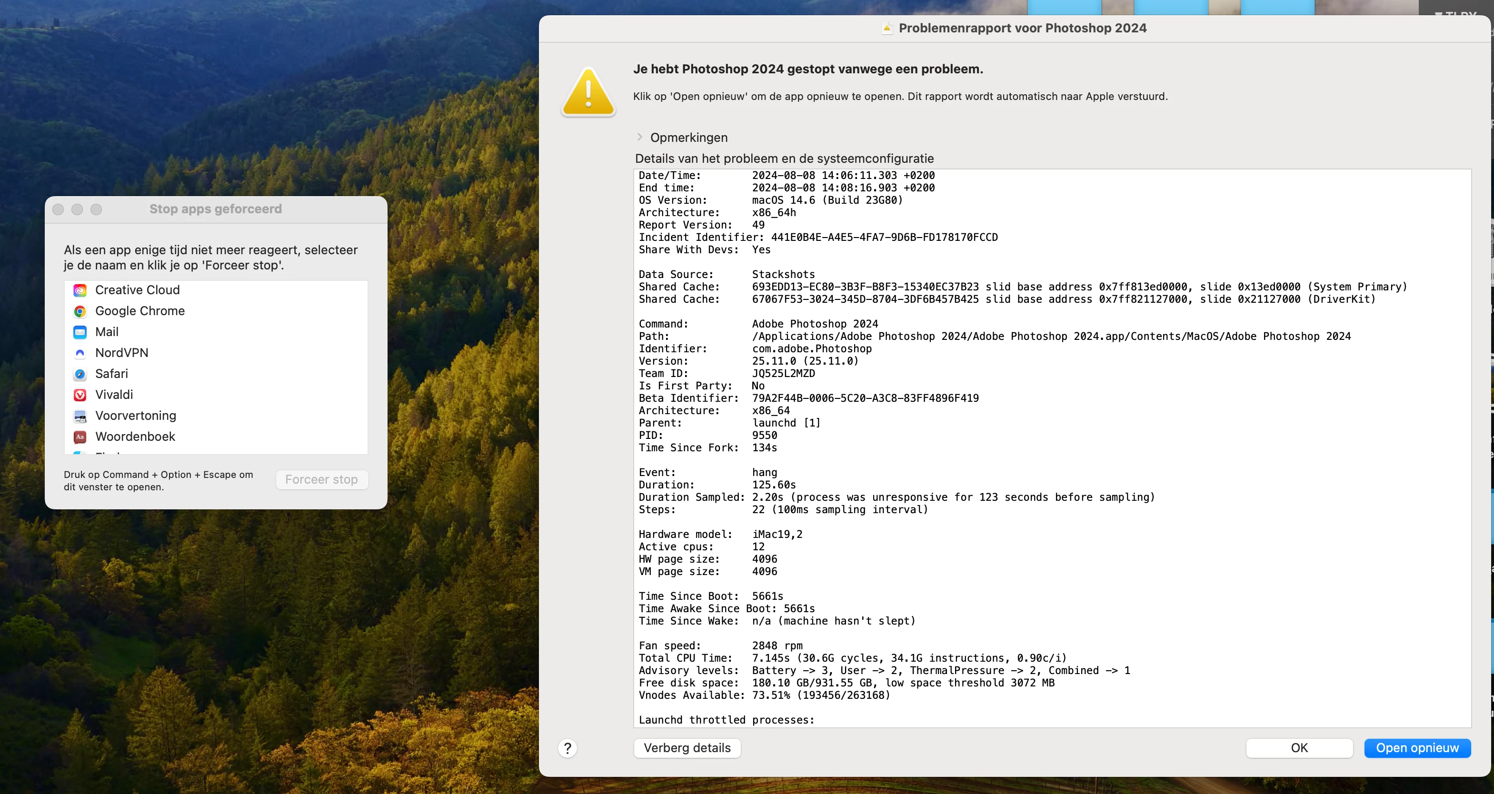Select the Creative Cloud app icon
The height and width of the screenshot is (794, 1494).
80,290
